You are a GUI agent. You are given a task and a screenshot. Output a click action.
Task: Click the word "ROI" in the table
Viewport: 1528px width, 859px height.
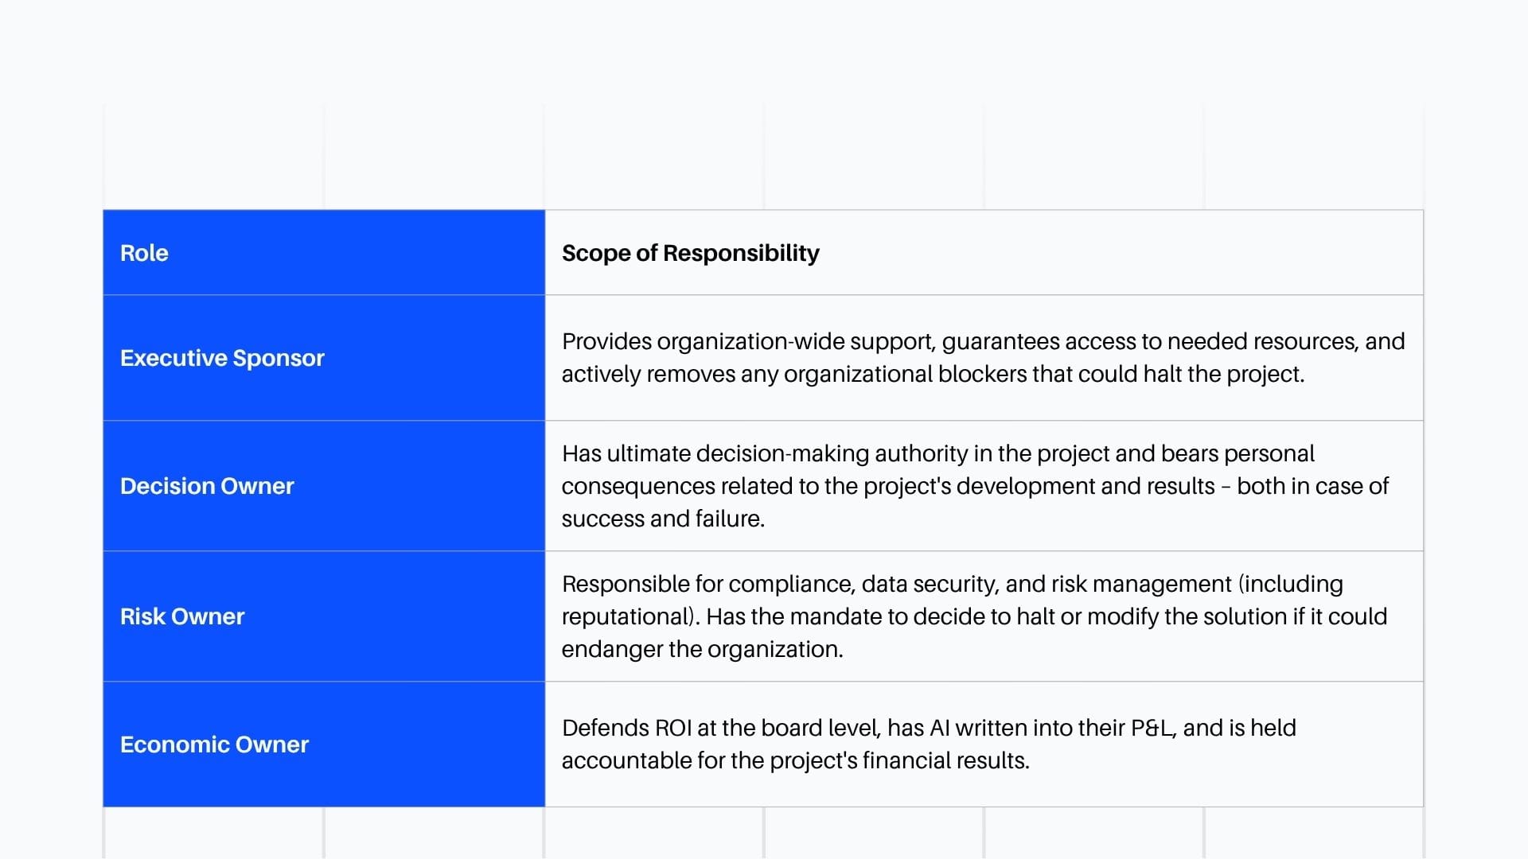[x=673, y=728]
